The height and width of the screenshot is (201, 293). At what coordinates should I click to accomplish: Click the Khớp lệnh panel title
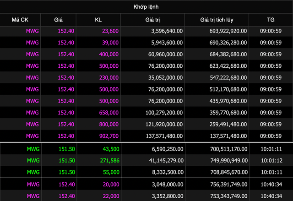coord(146,7)
